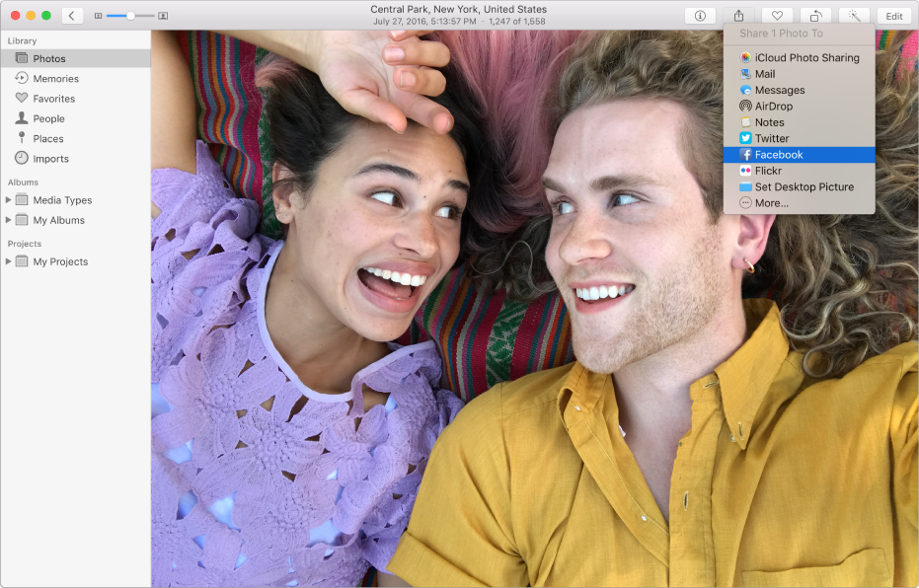Click the back arrow button

pos(71,16)
